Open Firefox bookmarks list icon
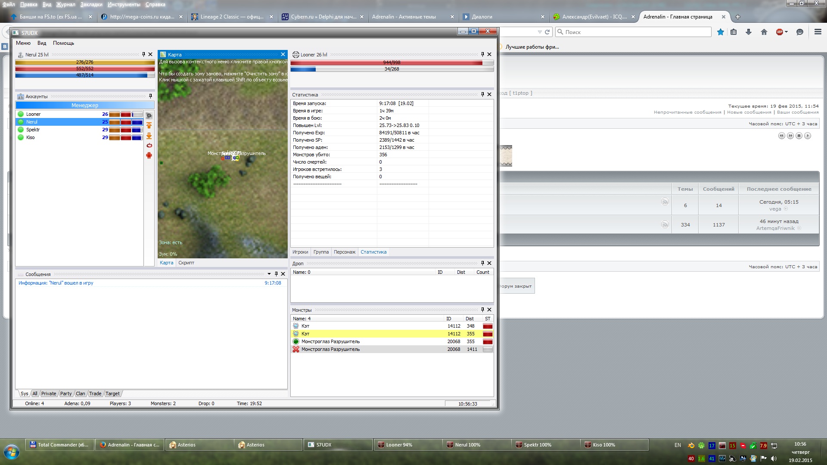827x465 pixels. click(734, 32)
